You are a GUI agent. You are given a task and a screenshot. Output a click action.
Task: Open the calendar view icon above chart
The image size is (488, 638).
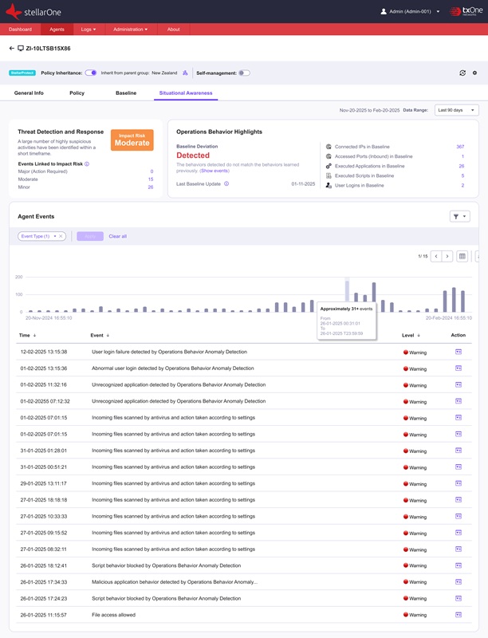click(462, 256)
